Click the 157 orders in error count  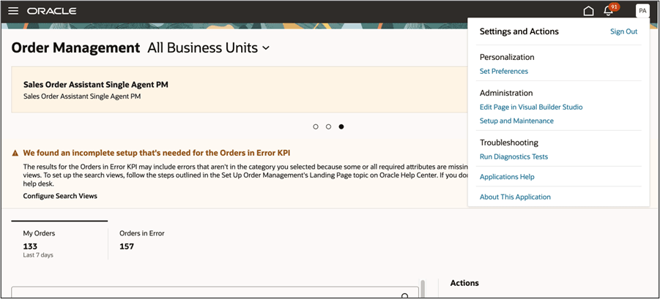point(127,246)
